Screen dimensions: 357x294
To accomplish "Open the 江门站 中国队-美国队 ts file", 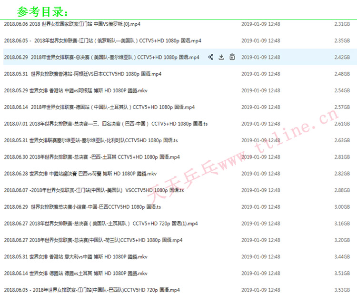I will click(94, 190).
